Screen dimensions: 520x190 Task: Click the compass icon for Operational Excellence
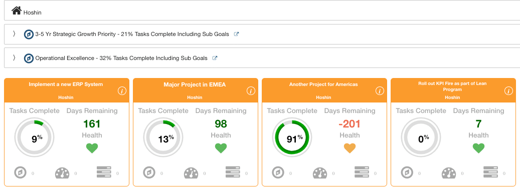pyautogui.click(x=29, y=58)
